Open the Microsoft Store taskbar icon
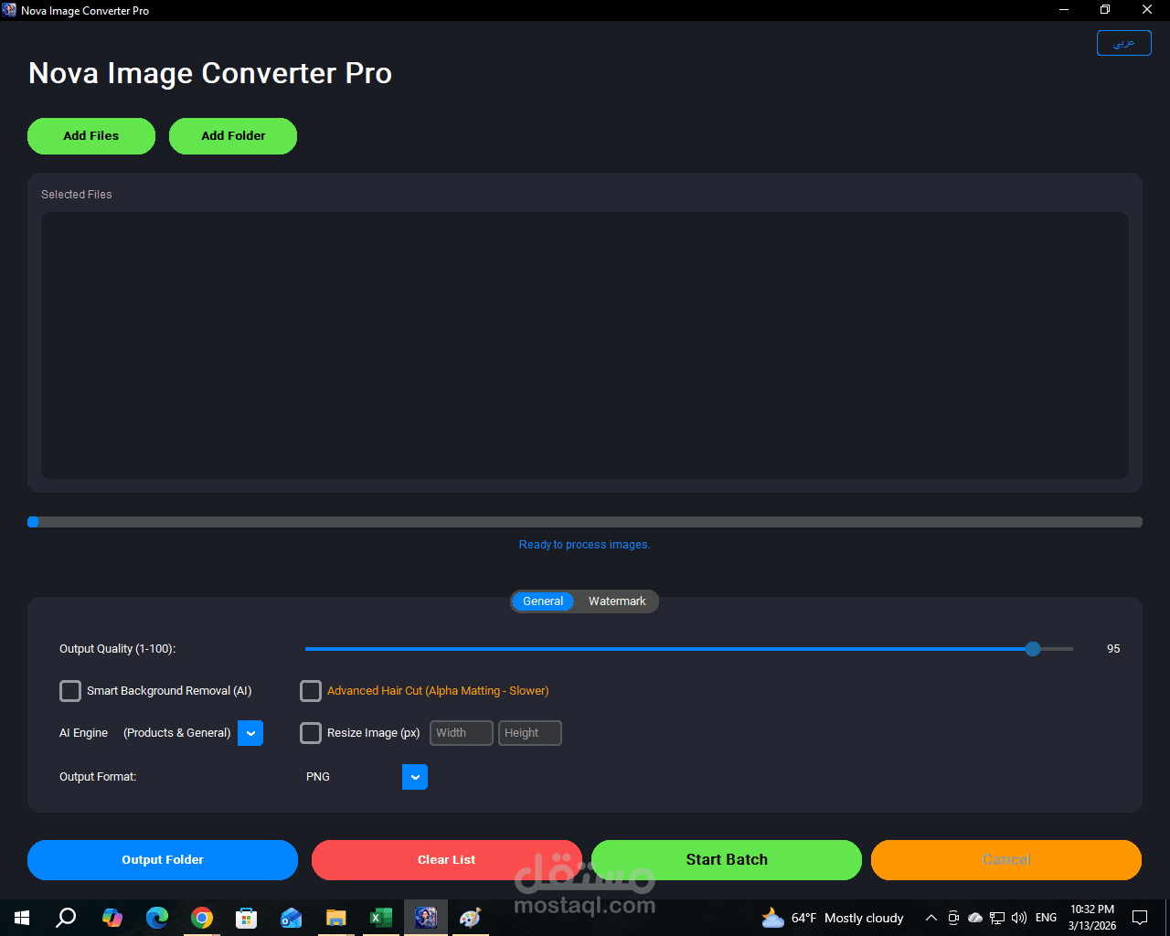Screen dimensions: 1170x936 [x=247, y=917]
